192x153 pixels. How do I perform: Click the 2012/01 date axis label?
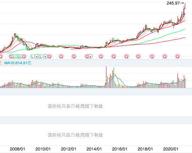[x=68, y=149]
